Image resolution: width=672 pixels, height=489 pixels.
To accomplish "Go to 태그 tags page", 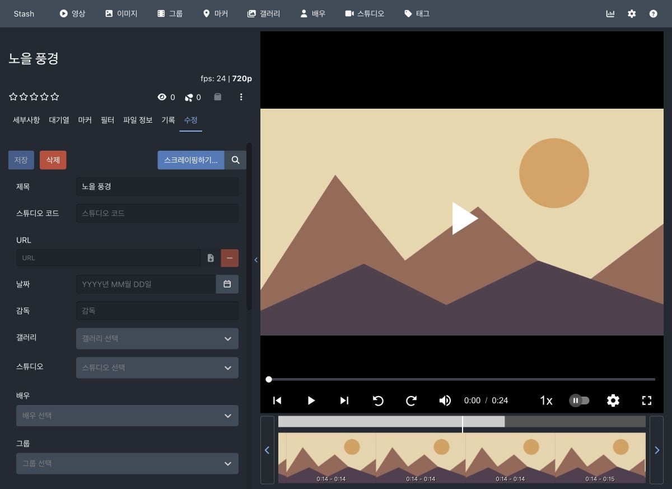I will (417, 13).
